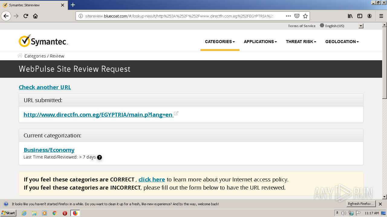Click the page vertical scrollbar thumb
Viewport: 387px width, 217px height.
[x=384, y=62]
